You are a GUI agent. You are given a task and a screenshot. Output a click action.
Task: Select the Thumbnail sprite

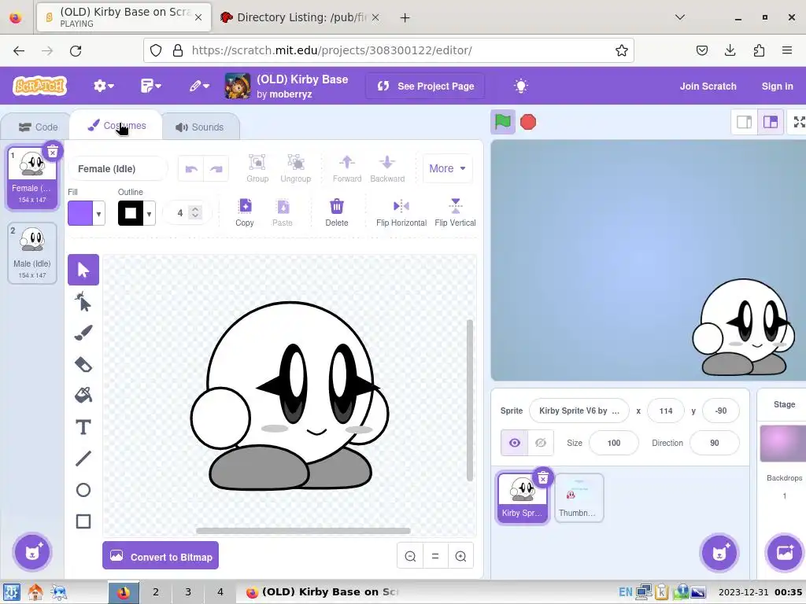[x=579, y=498]
